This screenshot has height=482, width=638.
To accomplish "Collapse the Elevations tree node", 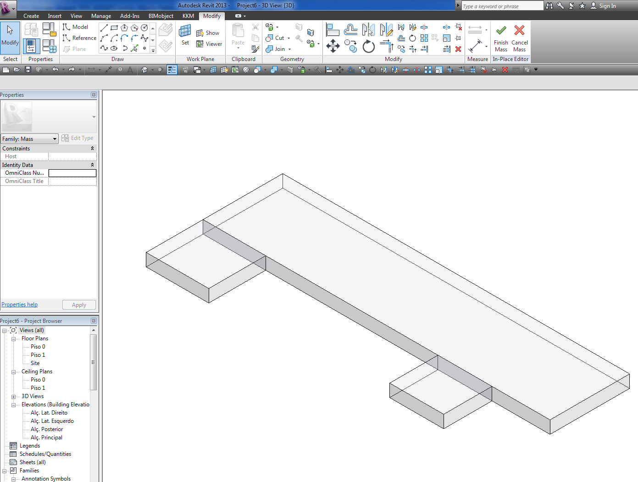I will point(13,405).
